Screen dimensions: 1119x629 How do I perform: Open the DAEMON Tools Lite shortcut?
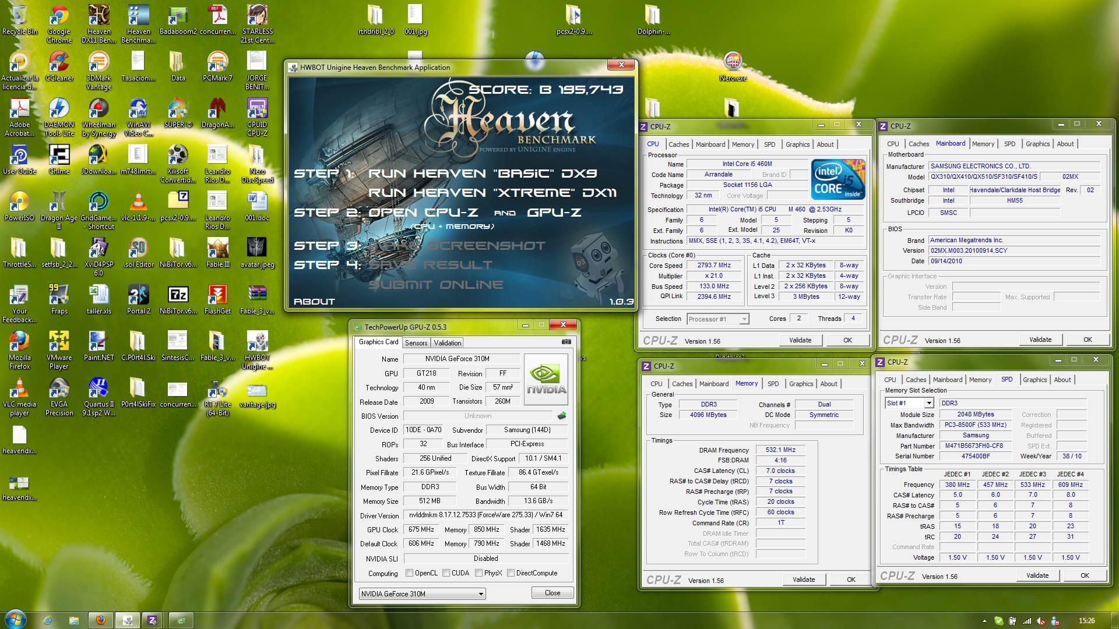click(x=59, y=117)
